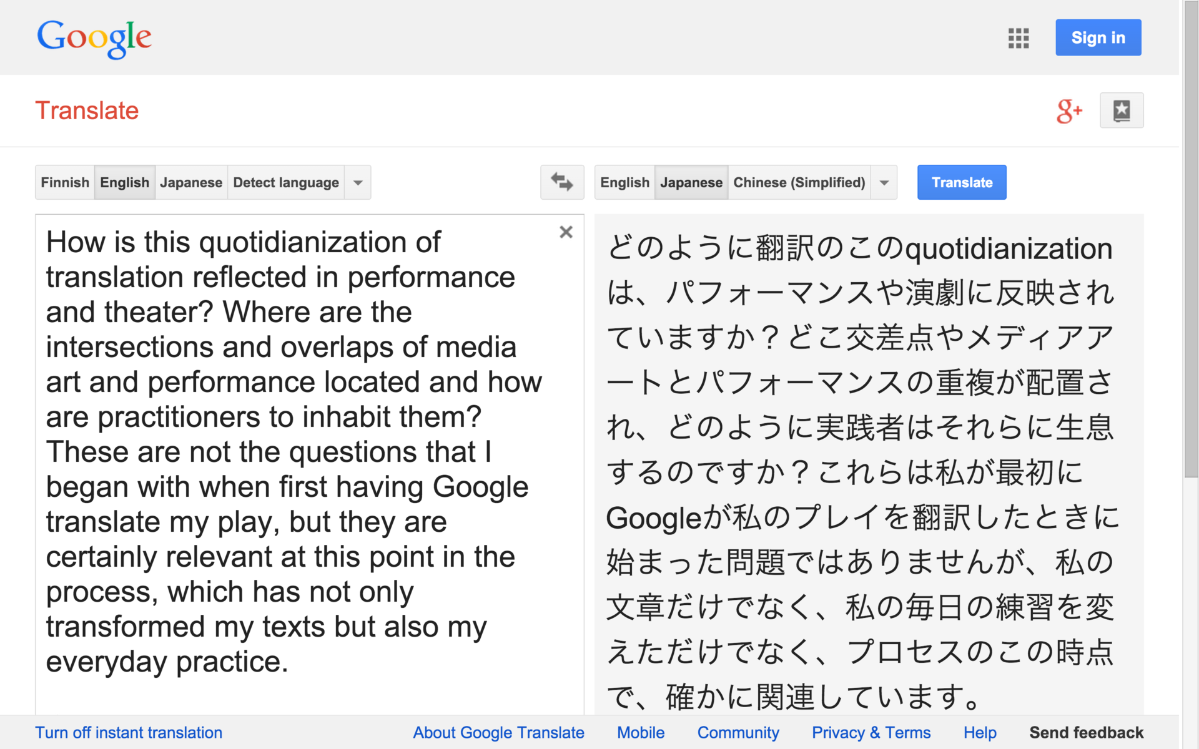Click the page's vertical scrollbar

pyautogui.click(x=1190, y=250)
